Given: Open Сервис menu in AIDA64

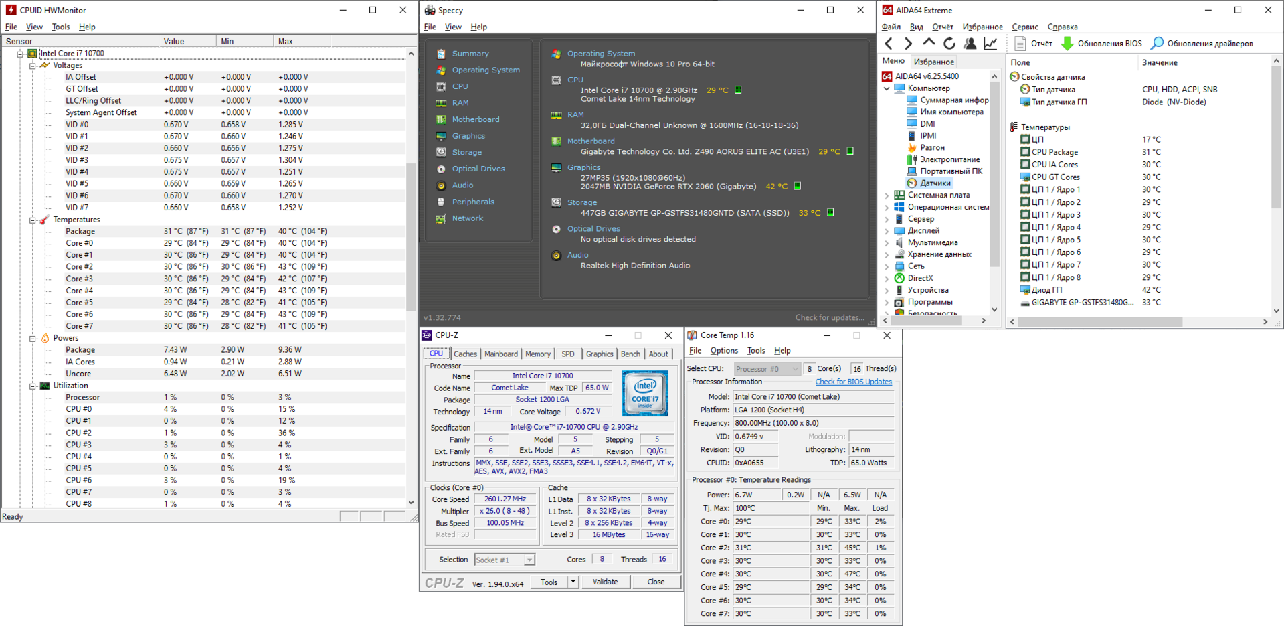Looking at the screenshot, I should click(x=1024, y=27).
